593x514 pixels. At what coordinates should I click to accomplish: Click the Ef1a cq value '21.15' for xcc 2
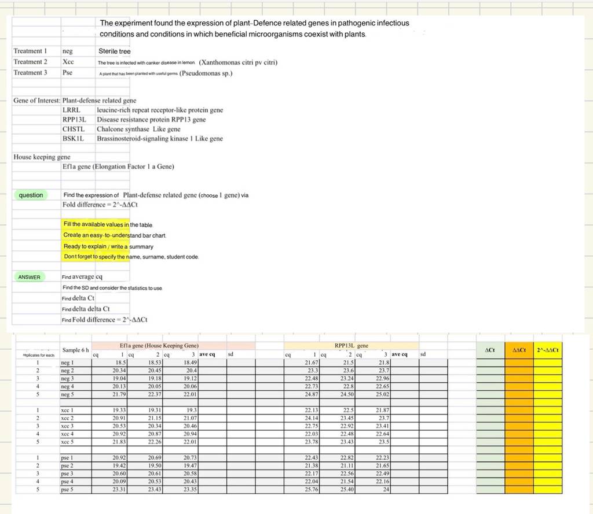click(145, 418)
